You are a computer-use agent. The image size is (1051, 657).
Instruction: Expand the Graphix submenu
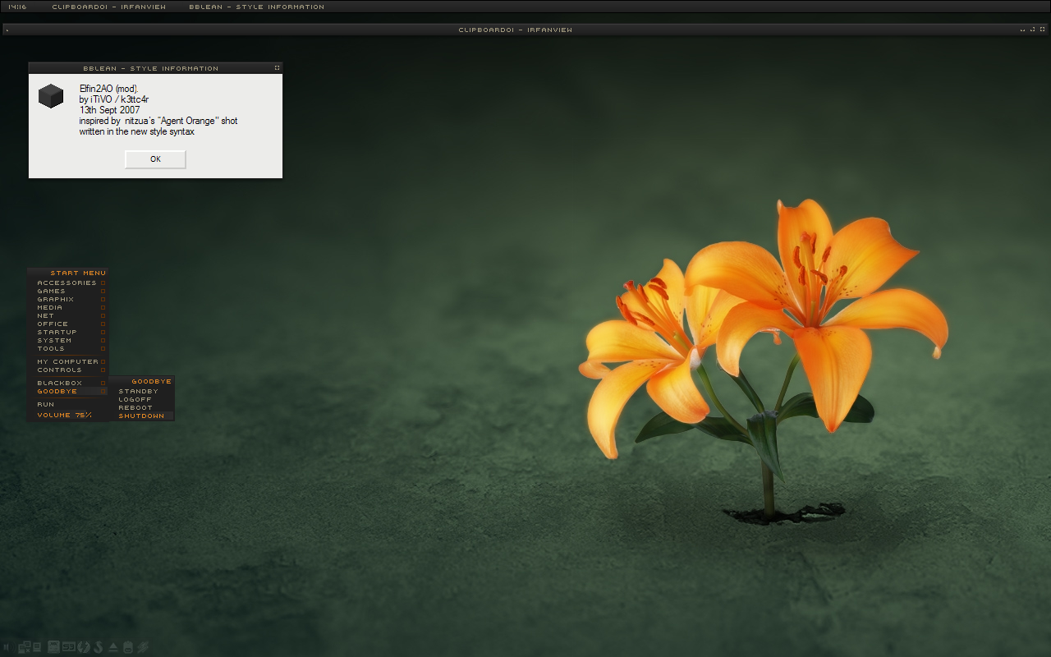[x=56, y=300]
